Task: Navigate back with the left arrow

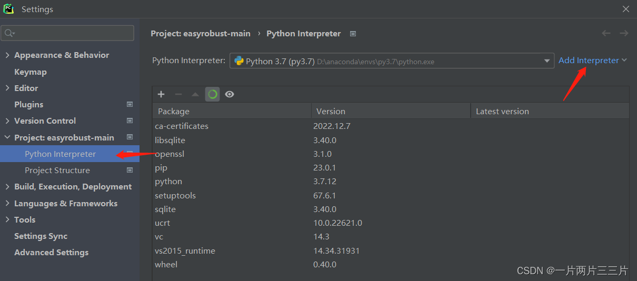Action: coord(606,33)
